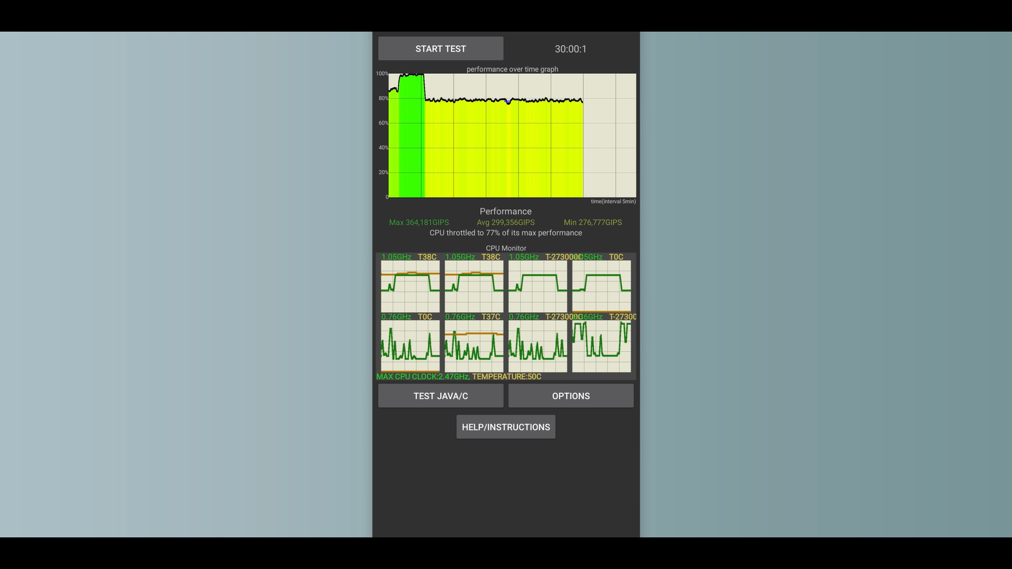Click the Min 276,777GIPS value
Screen dimensions: 1012x569
pyautogui.click(x=593, y=223)
